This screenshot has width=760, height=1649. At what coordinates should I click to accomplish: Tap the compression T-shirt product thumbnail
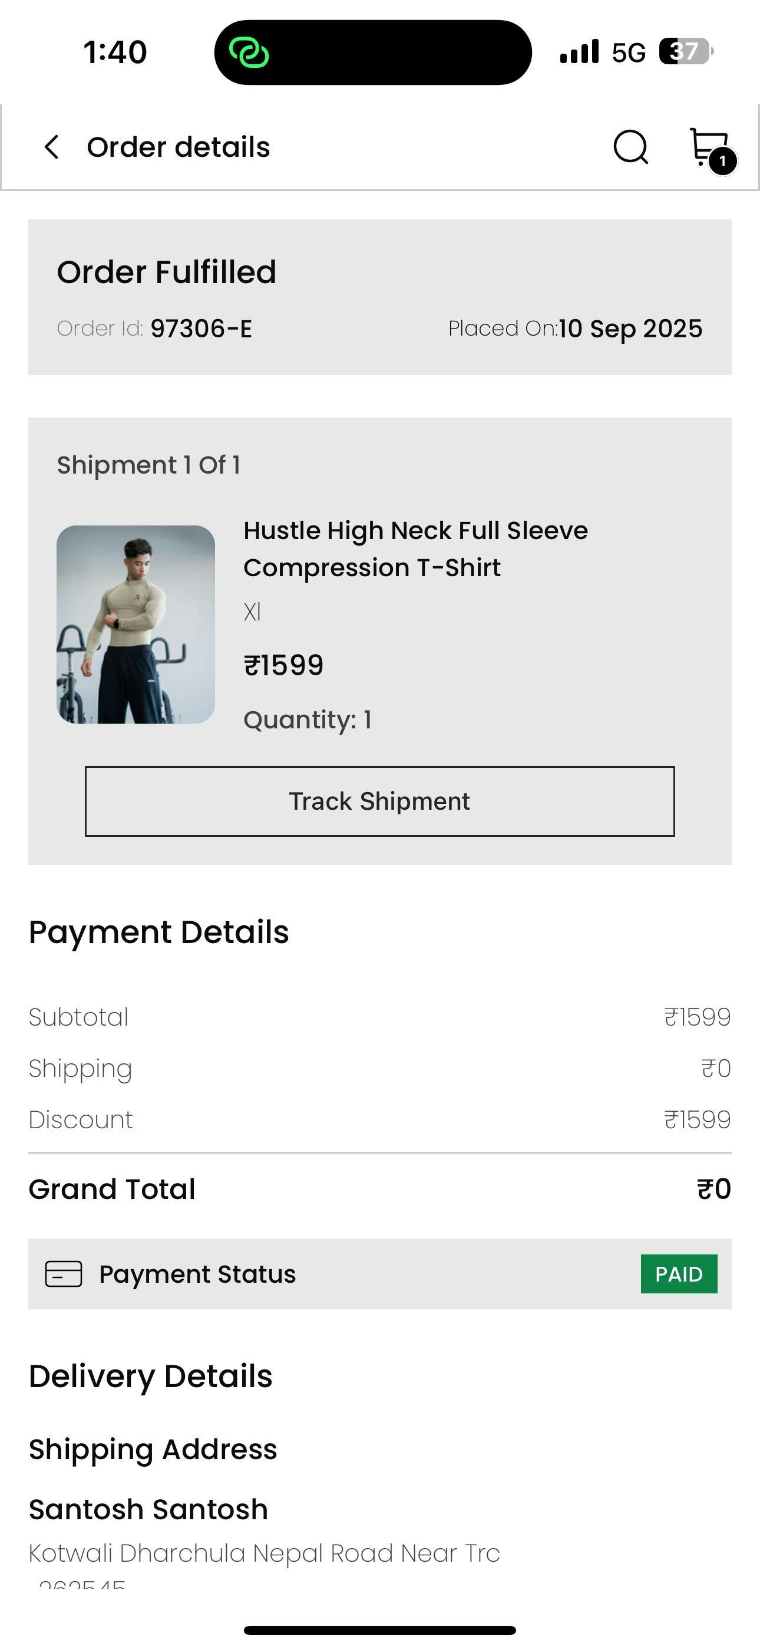click(x=136, y=624)
